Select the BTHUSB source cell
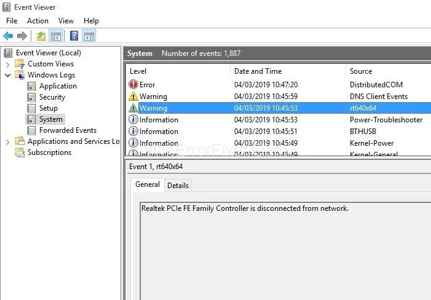 point(363,132)
